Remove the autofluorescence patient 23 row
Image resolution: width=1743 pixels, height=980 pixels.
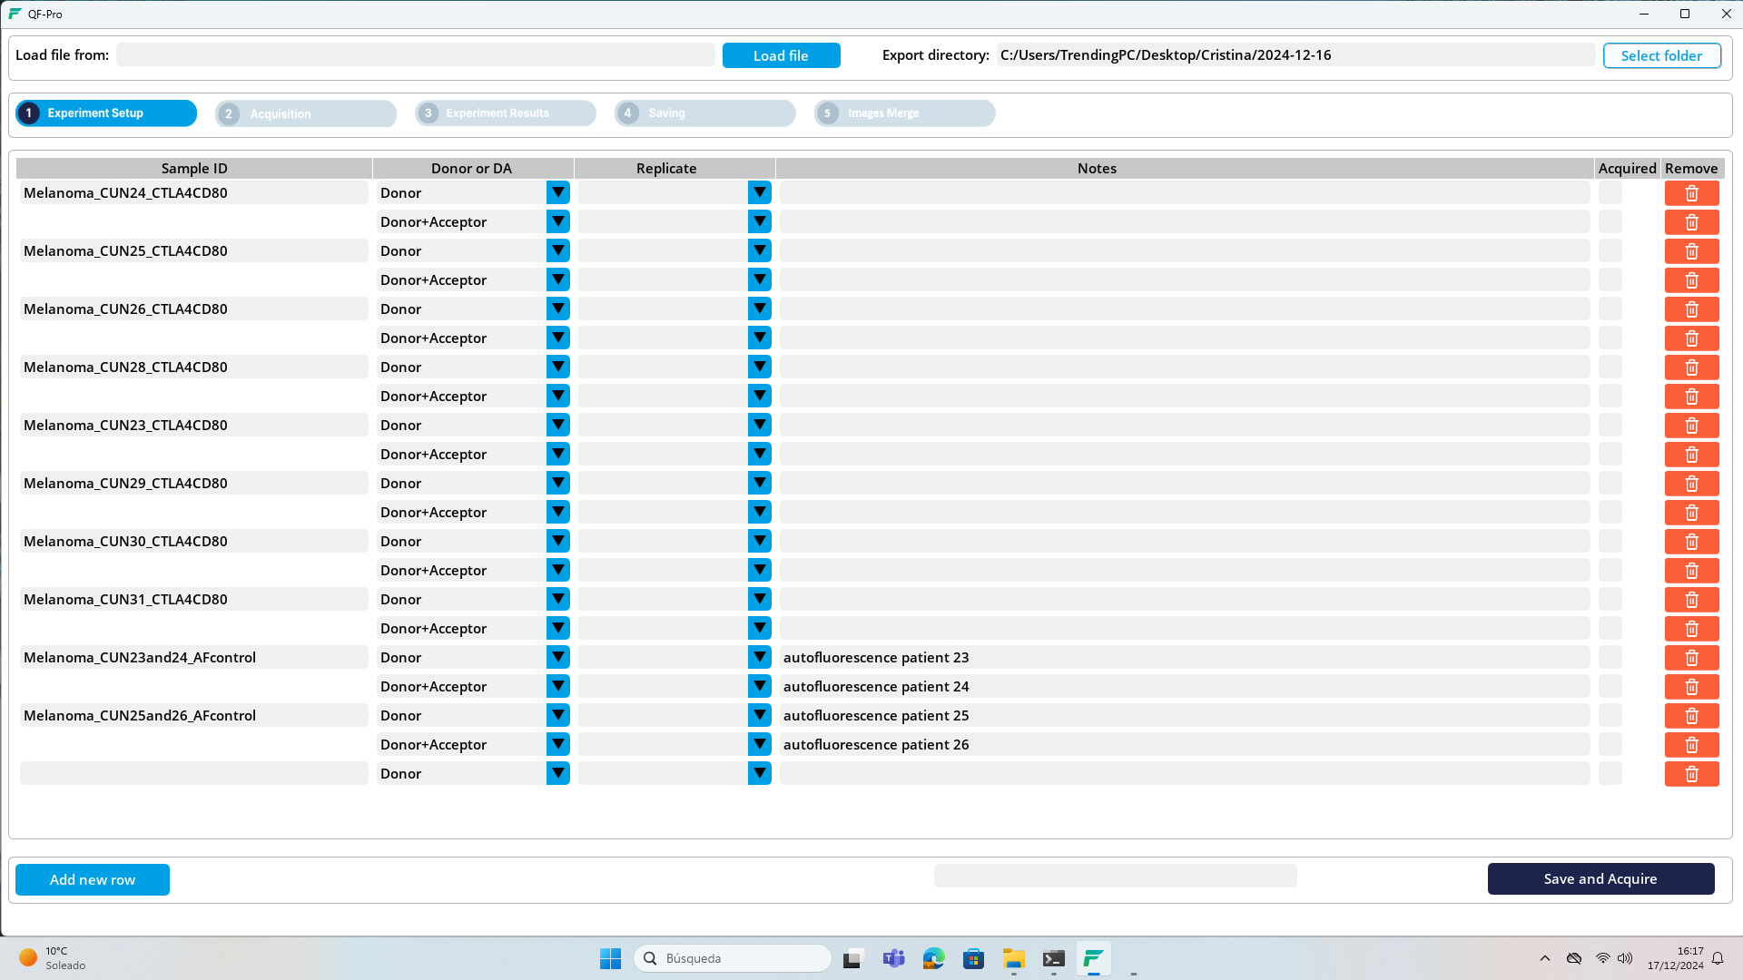[1691, 658]
